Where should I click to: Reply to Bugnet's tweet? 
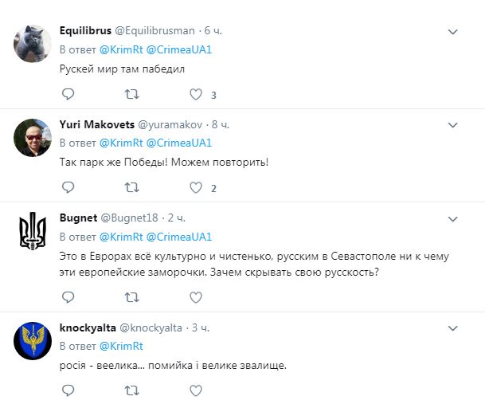tap(68, 296)
